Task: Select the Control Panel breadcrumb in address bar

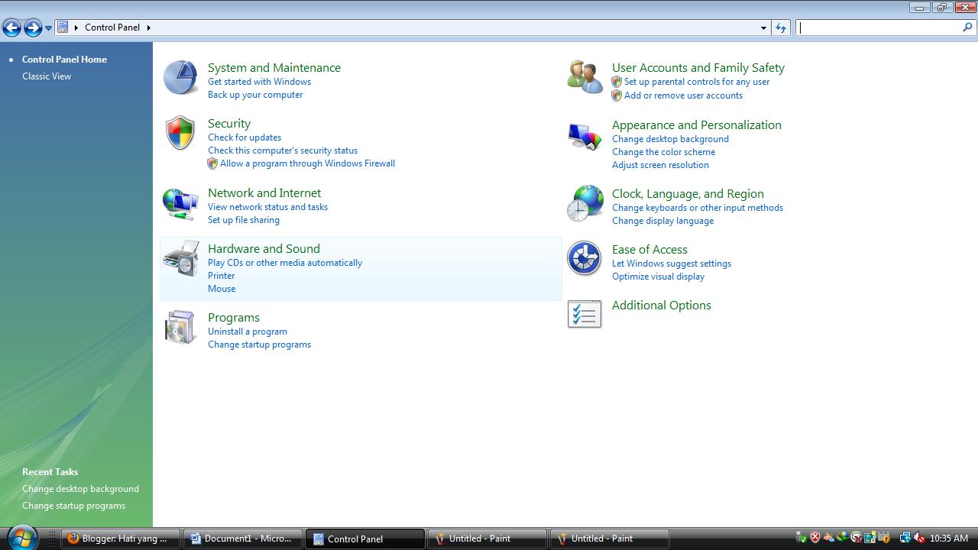Action: 112,27
